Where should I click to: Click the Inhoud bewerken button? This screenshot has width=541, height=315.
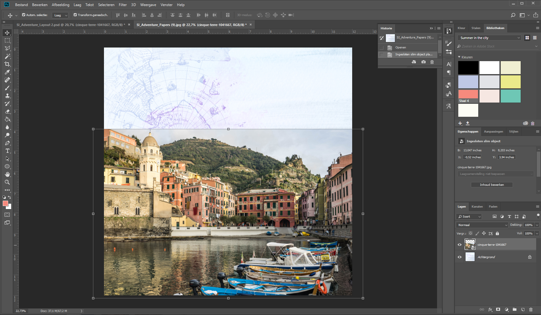click(x=492, y=185)
